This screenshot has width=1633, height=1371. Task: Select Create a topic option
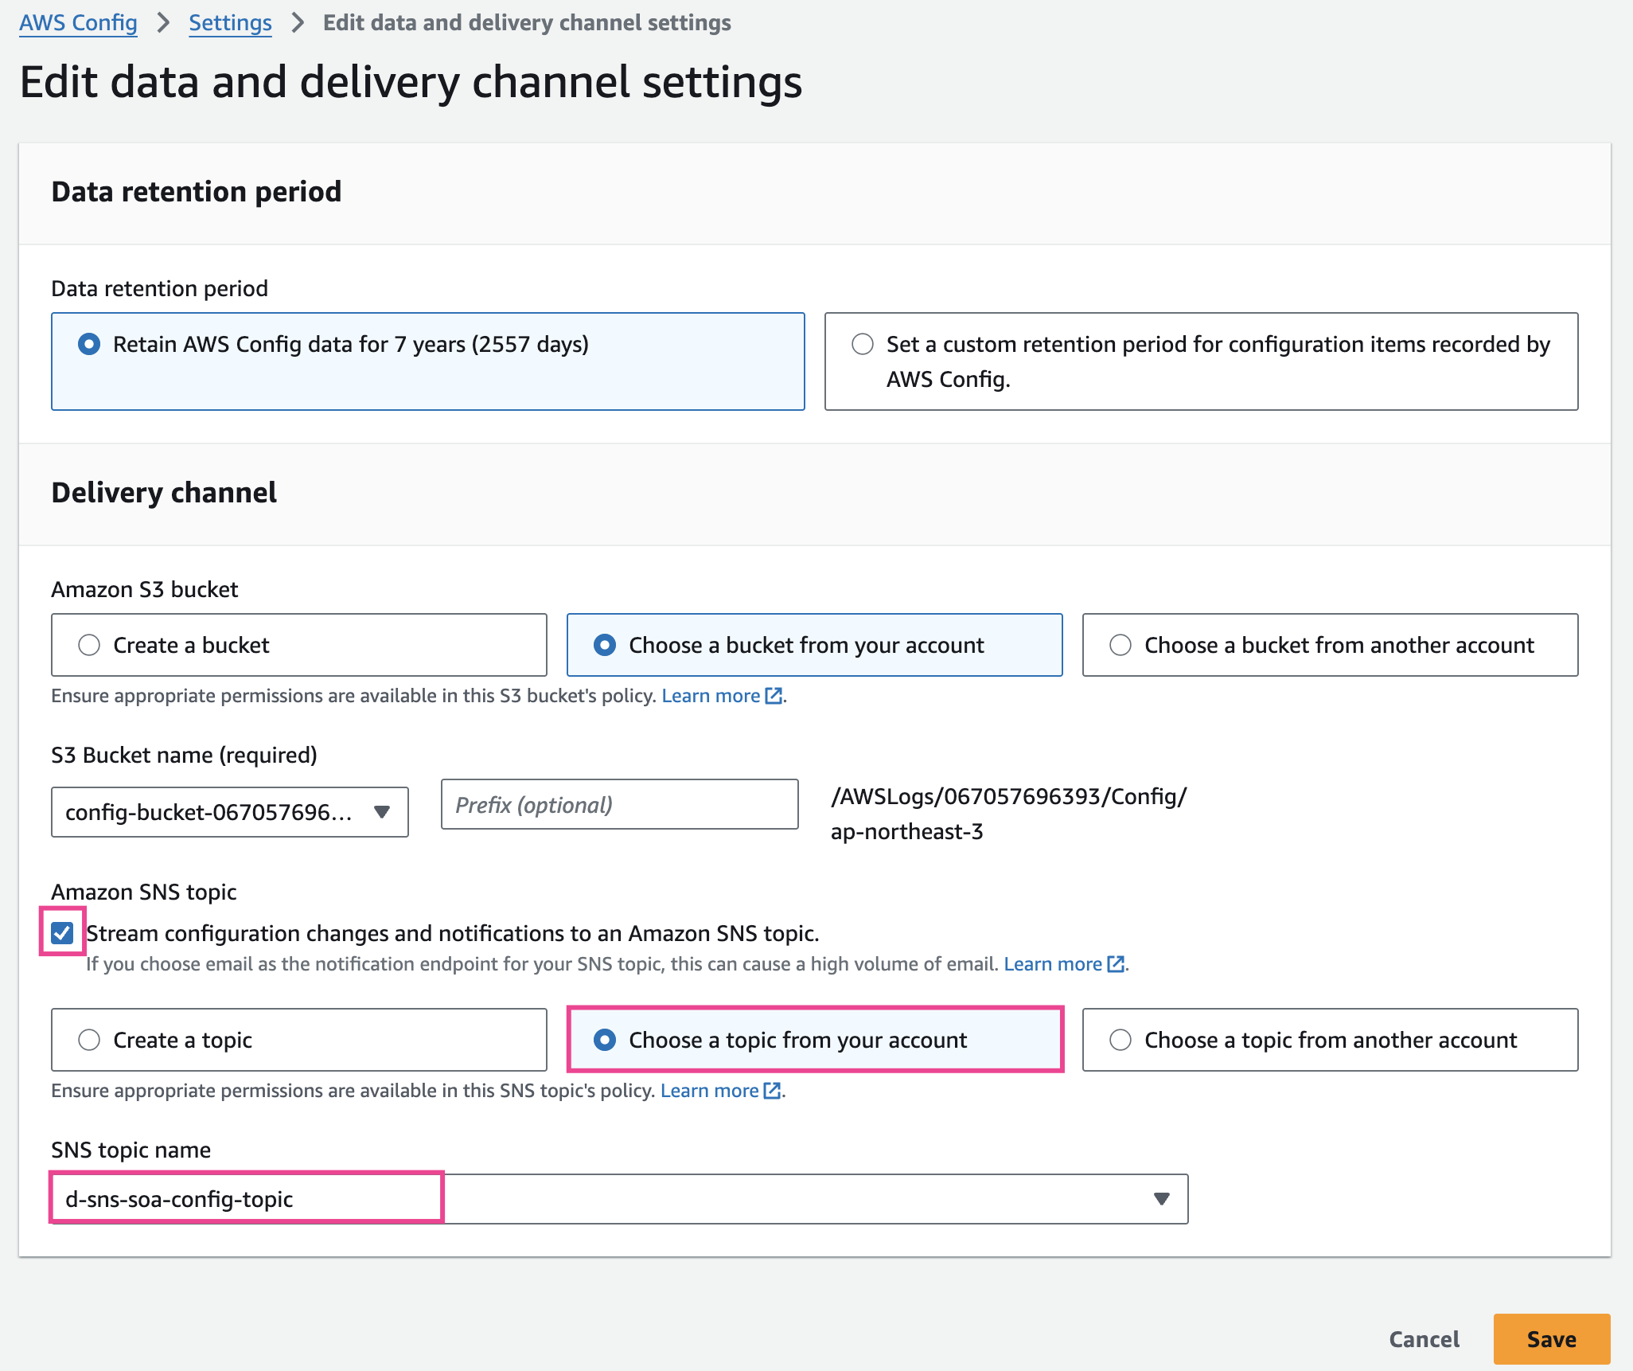(x=89, y=1040)
